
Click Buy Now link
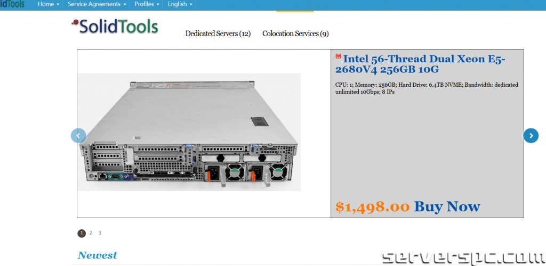[x=447, y=206]
